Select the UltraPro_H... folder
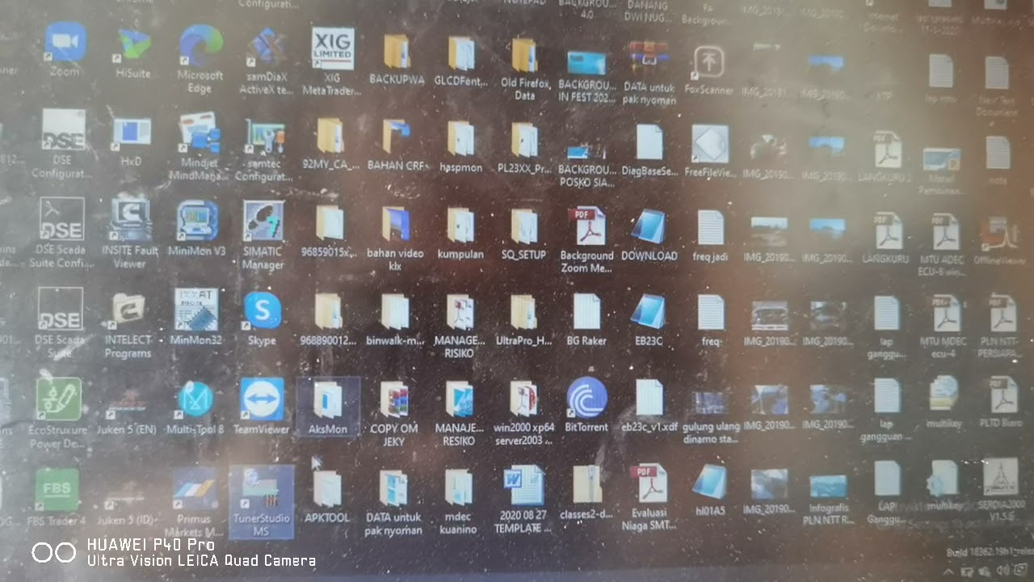Viewport: 1034px width, 582px height. 523,320
